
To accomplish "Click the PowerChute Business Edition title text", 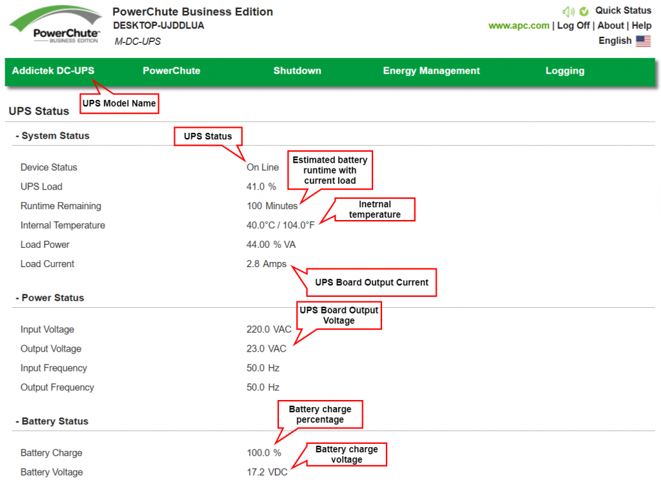I will click(192, 12).
